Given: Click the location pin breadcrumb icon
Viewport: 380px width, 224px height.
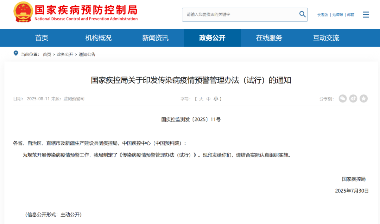Looking at the screenshot, I should tap(16, 53).
